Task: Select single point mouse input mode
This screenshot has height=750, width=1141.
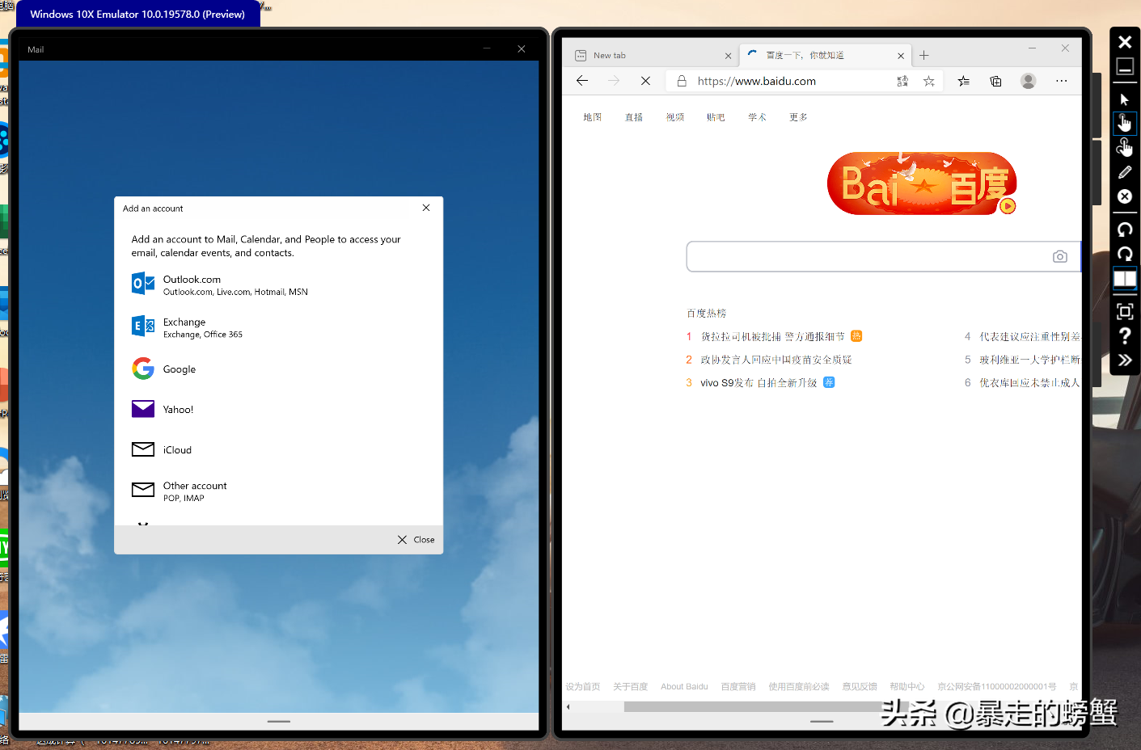Action: (x=1125, y=99)
